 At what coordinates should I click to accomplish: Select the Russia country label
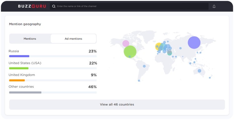tap(14, 51)
